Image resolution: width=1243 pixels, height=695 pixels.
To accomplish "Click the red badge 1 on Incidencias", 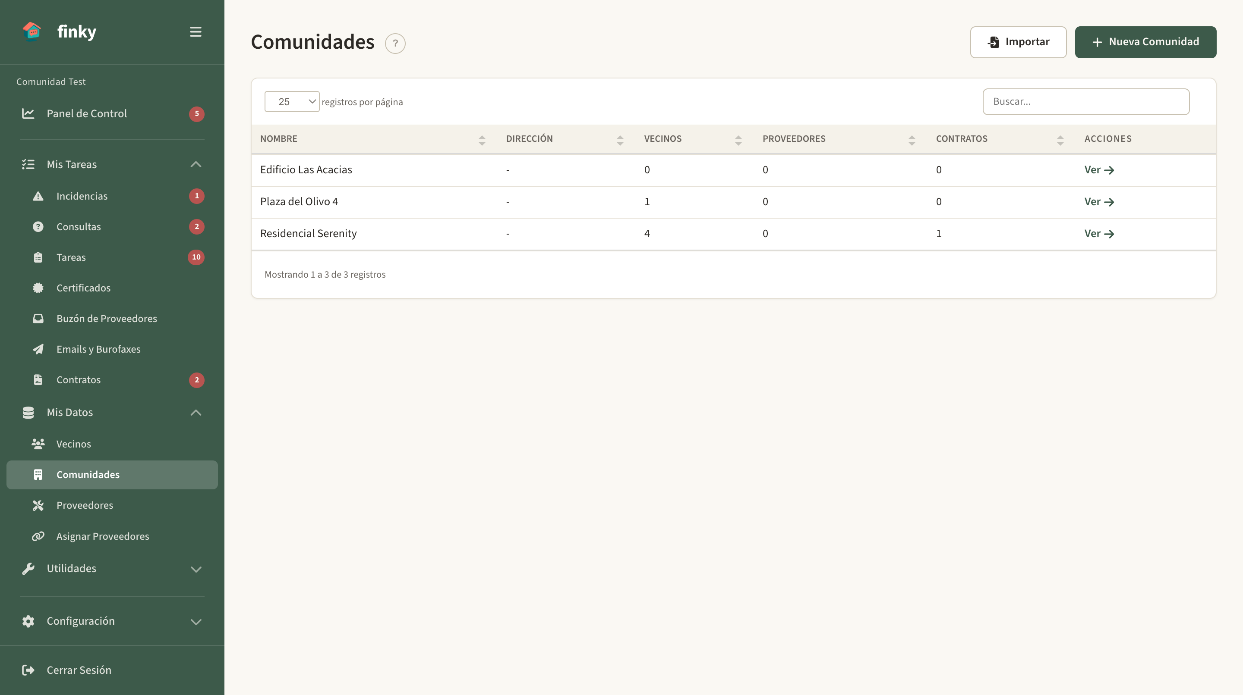I will [196, 196].
